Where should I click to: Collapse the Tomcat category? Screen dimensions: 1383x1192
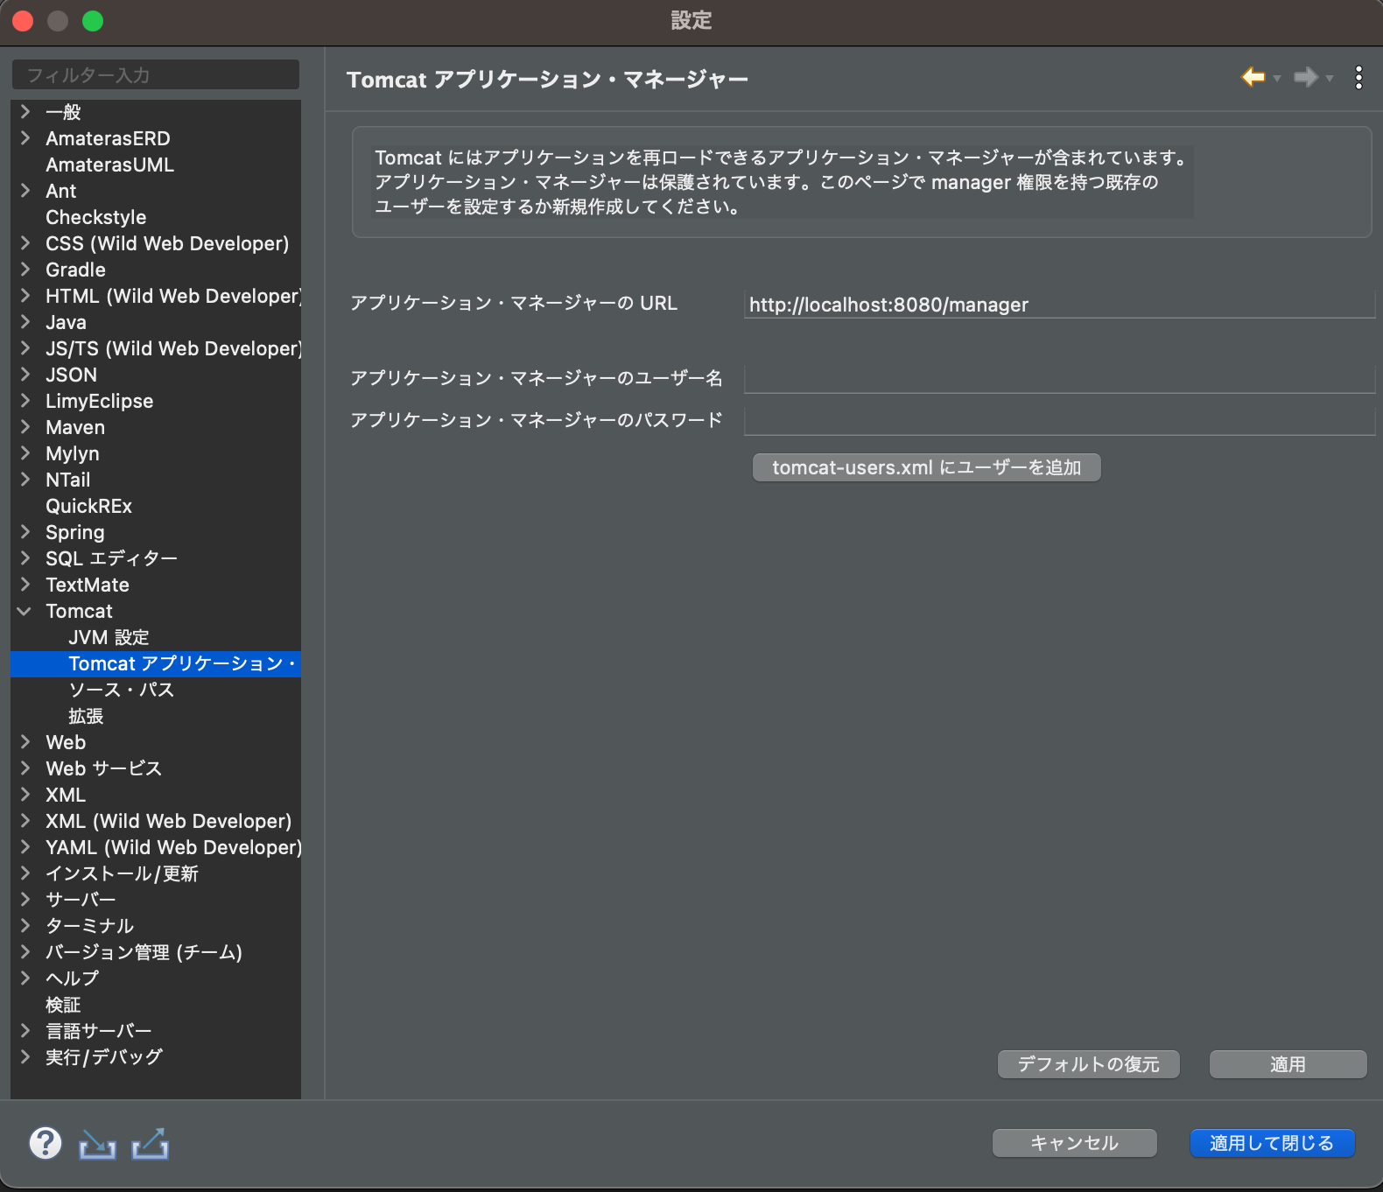[25, 611]
